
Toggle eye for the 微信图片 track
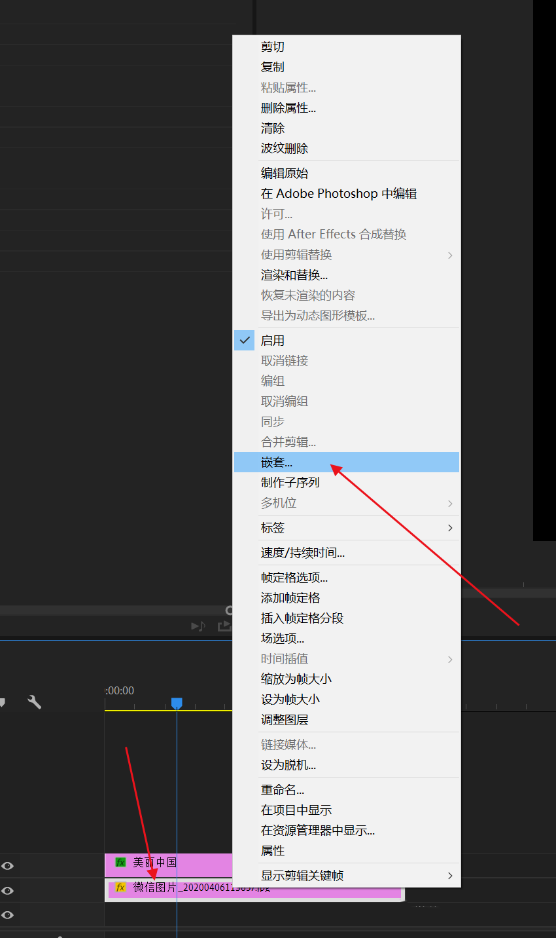click(7, 891)
